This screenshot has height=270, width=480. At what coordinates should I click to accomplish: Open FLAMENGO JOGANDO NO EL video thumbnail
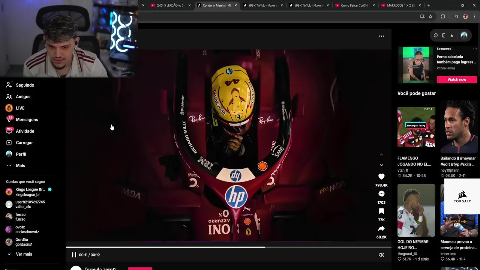pos(416,127)
